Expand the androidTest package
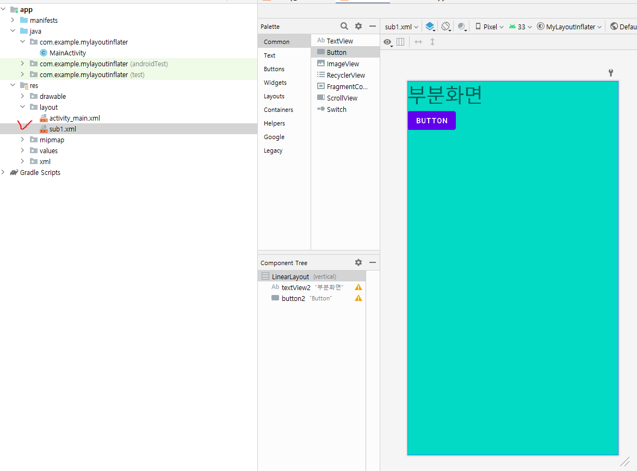 (23, 63)
